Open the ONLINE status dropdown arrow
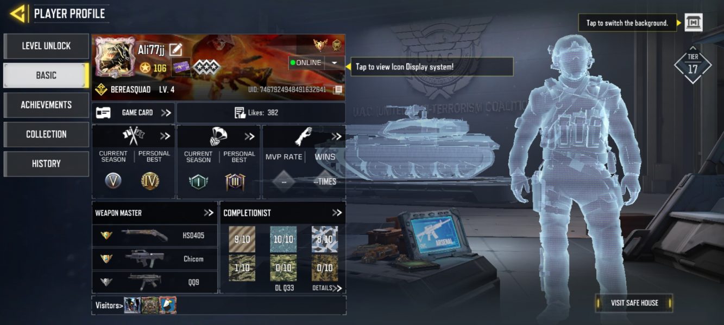 (335, 63)
